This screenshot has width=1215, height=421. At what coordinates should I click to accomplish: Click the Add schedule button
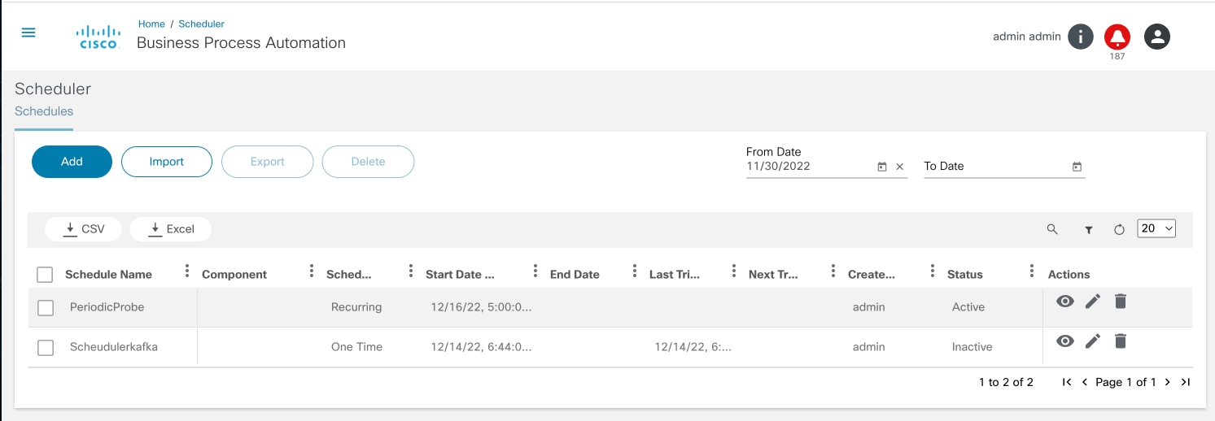[72, 162]
